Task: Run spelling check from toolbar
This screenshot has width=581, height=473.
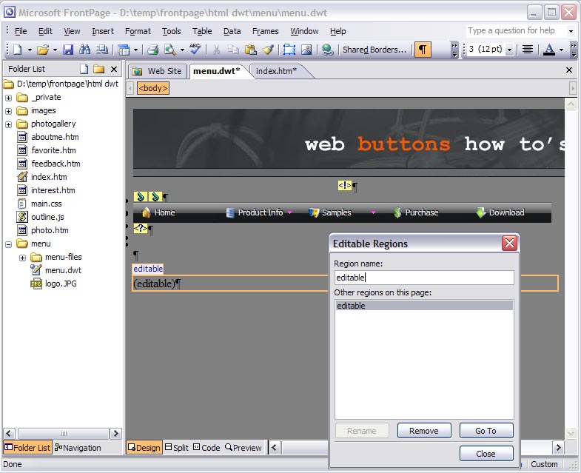Action: point(195,50)
